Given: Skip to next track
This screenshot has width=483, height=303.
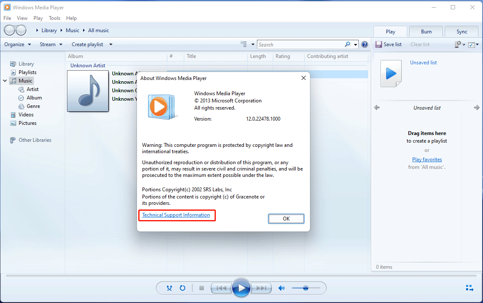Looking at the screenshot, I should click(261, 288).
